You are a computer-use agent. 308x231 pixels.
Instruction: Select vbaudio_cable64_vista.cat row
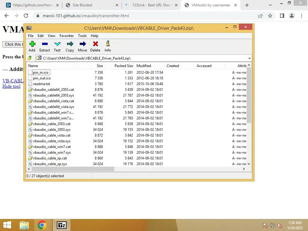(136, 101)
